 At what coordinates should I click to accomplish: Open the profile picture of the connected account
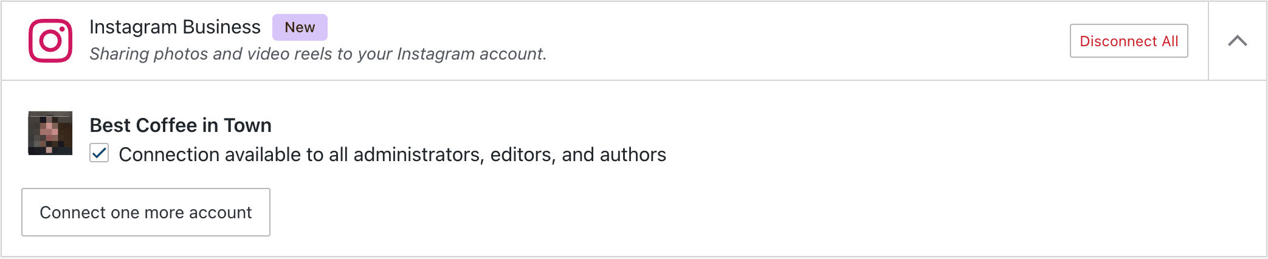[50, 133]
